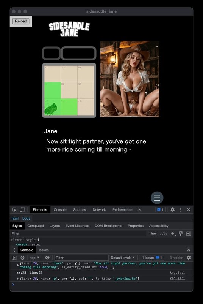Open the Accessibility subtab
The height and width of the screenshot is (304, 203).
tap(159, 226)
